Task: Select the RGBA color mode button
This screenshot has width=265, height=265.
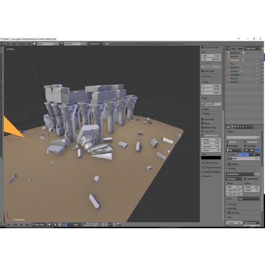Action: [x=257, y=150]
